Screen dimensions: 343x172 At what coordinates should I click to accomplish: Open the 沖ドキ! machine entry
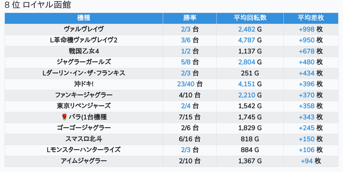tap(84, 84)
